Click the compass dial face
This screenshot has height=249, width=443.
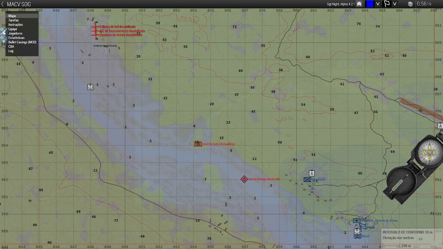429,153
